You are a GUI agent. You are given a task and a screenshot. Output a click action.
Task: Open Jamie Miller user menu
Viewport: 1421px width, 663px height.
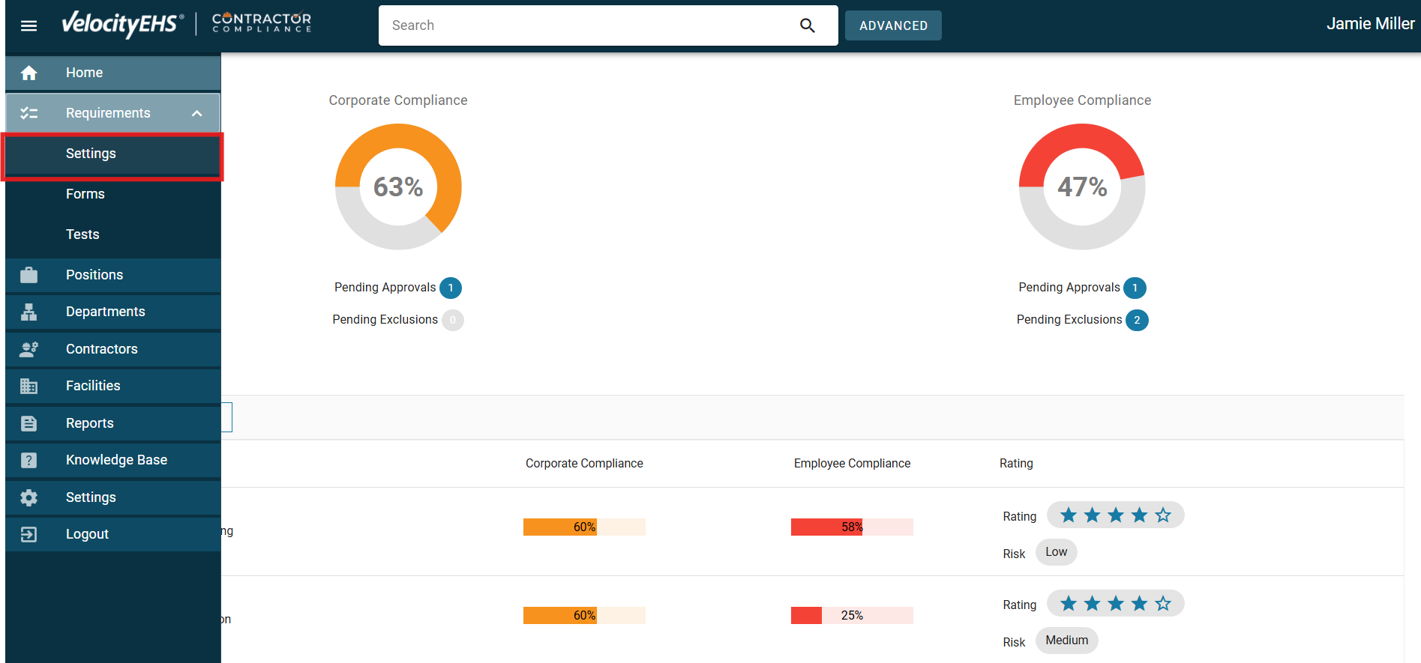(1369, 24)
